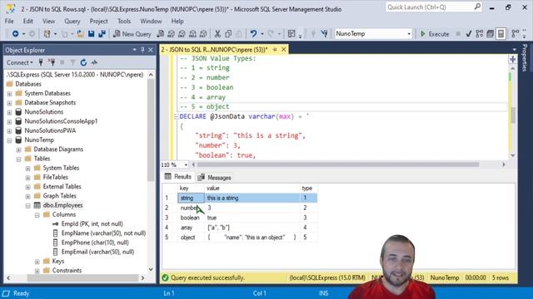Click the 'boolean' key cell in results
The width and height of the screenshot is (533, 299).
[191, 218]
